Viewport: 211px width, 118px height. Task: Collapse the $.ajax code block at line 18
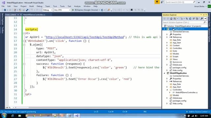24,45
